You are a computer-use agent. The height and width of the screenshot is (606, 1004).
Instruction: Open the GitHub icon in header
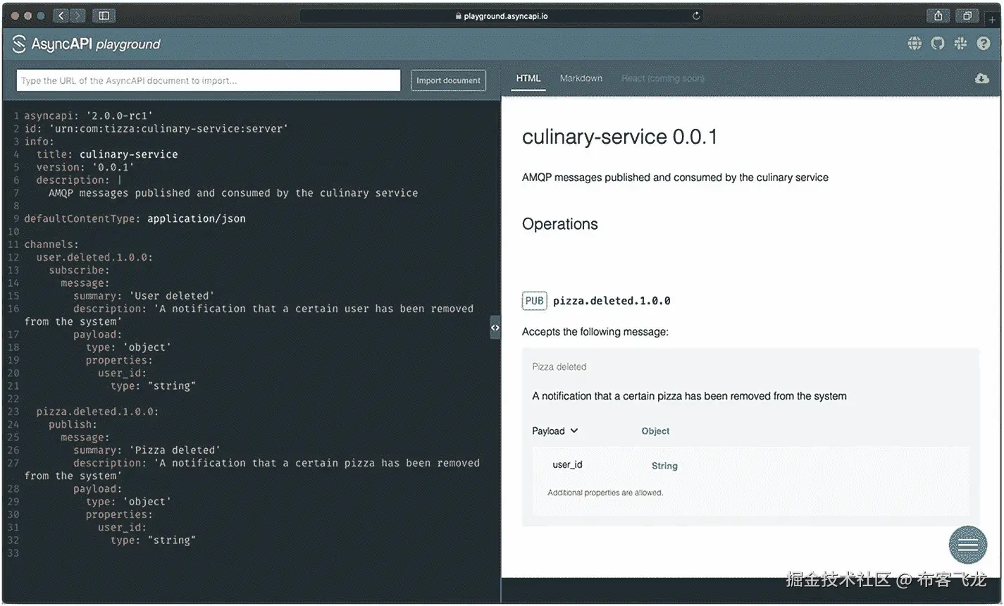pyautogui.click(x=937, y=44)
